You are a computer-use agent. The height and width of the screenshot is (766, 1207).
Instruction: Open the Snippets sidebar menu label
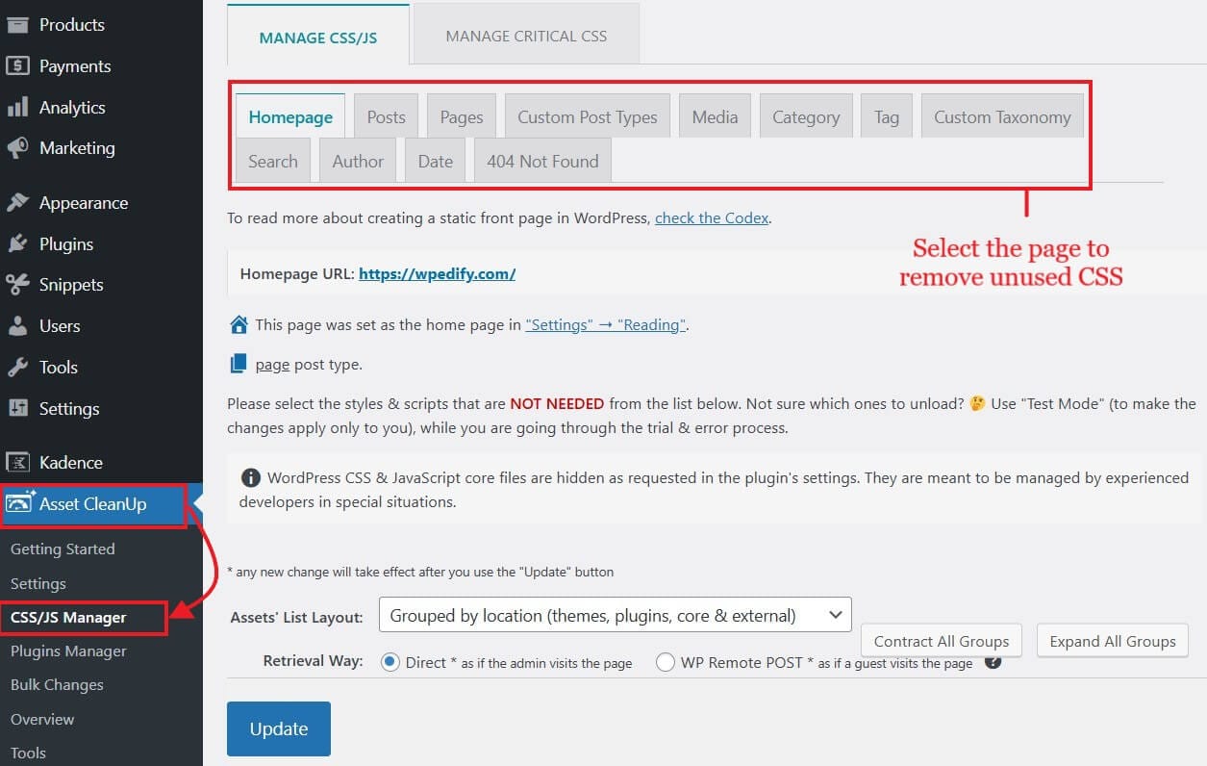[x=71, y=284]
